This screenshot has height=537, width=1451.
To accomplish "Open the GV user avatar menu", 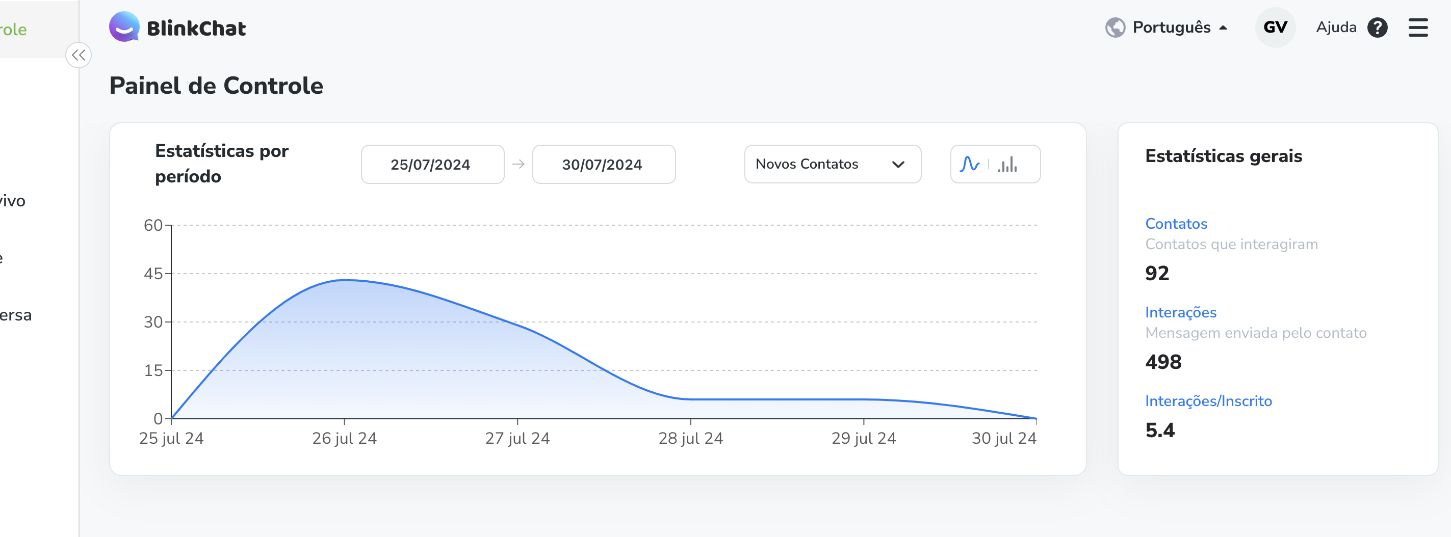I will (x=1275, y=27).
